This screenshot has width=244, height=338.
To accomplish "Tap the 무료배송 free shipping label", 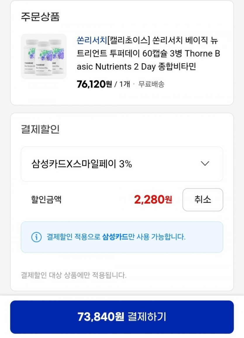I will tap(151, 84).
